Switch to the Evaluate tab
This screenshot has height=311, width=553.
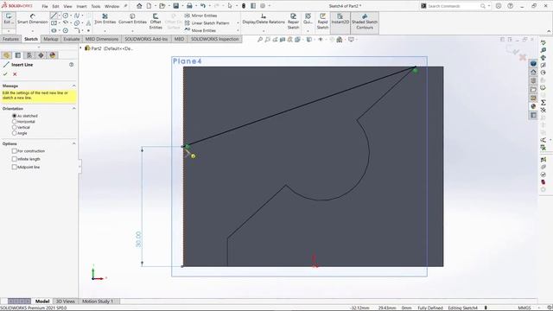click(72, 39)
